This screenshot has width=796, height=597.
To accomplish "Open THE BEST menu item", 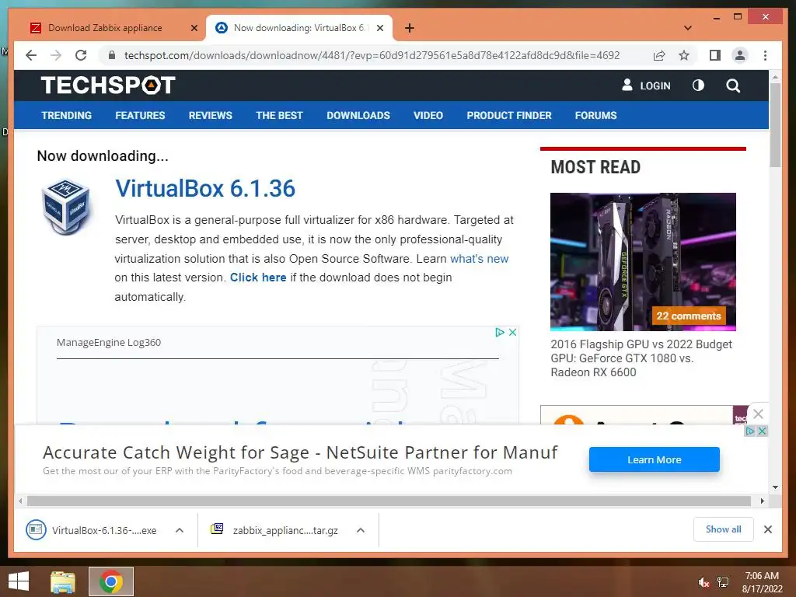I will [x=279, y=115].
